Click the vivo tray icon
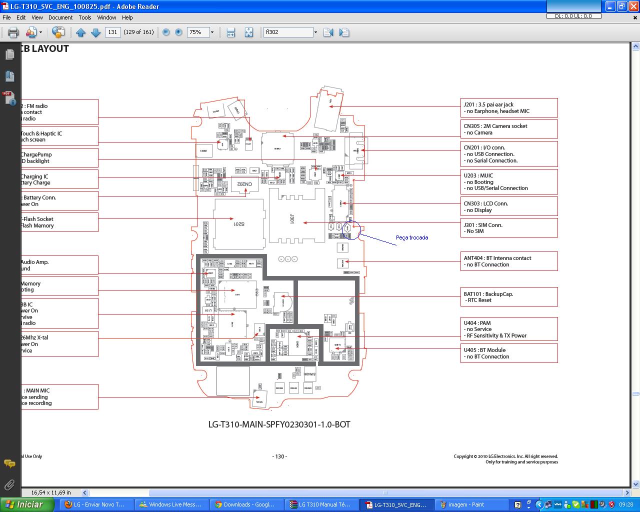 coord(558,504)
